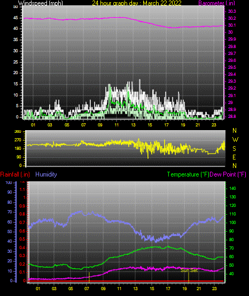The image size is (249, 296).
Task: Click the 0.5 rainfall scale label
Action: point(22,239)
